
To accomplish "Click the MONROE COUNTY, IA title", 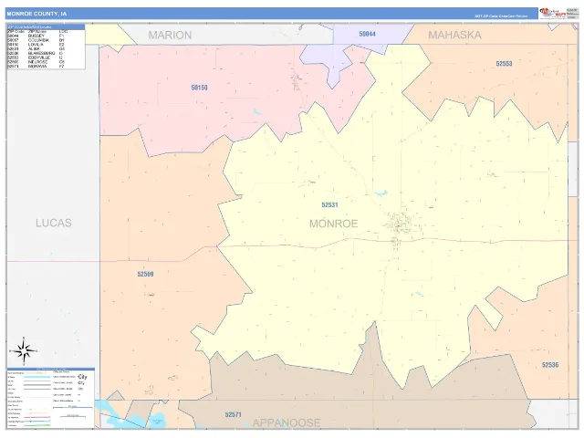I will point(36,14).
